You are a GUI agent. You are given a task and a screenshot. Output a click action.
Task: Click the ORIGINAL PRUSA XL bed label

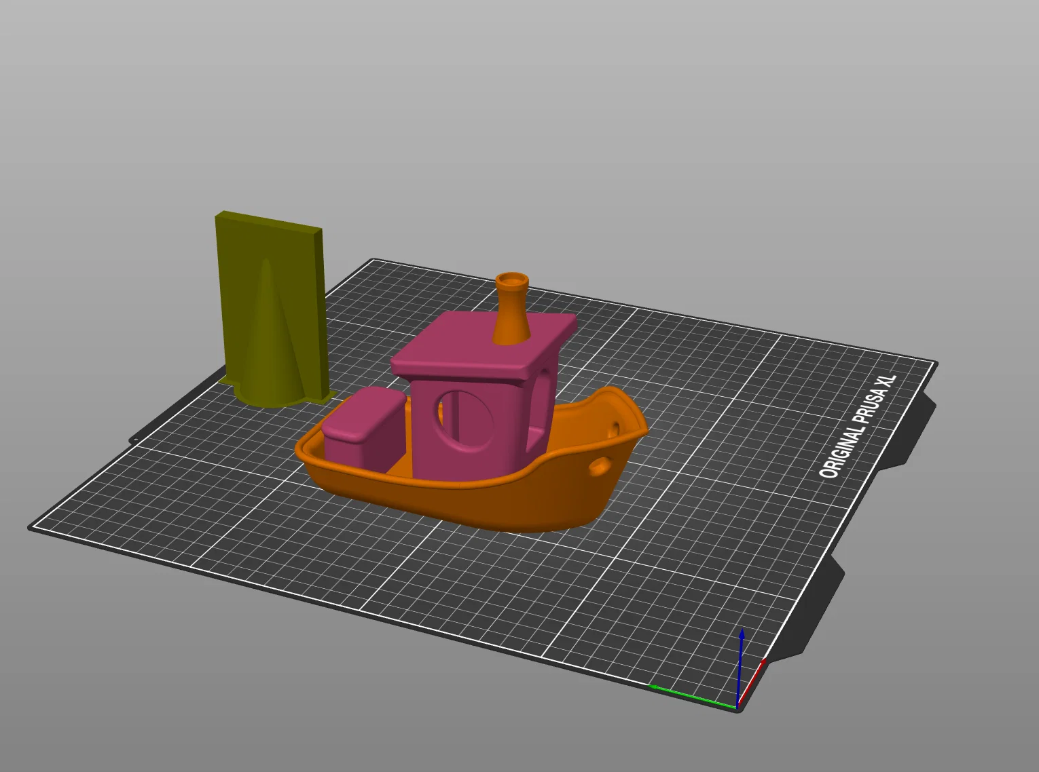(858, 426)
